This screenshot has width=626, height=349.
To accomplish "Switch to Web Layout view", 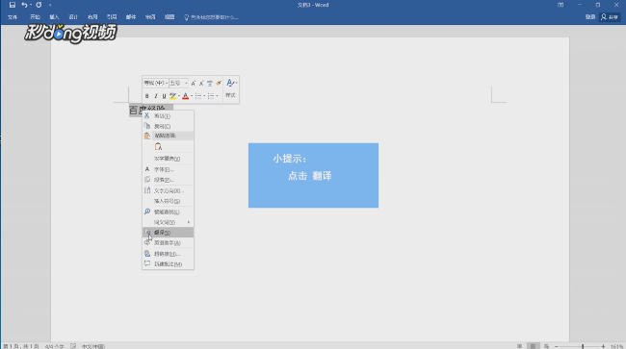I will coord(546,346).
